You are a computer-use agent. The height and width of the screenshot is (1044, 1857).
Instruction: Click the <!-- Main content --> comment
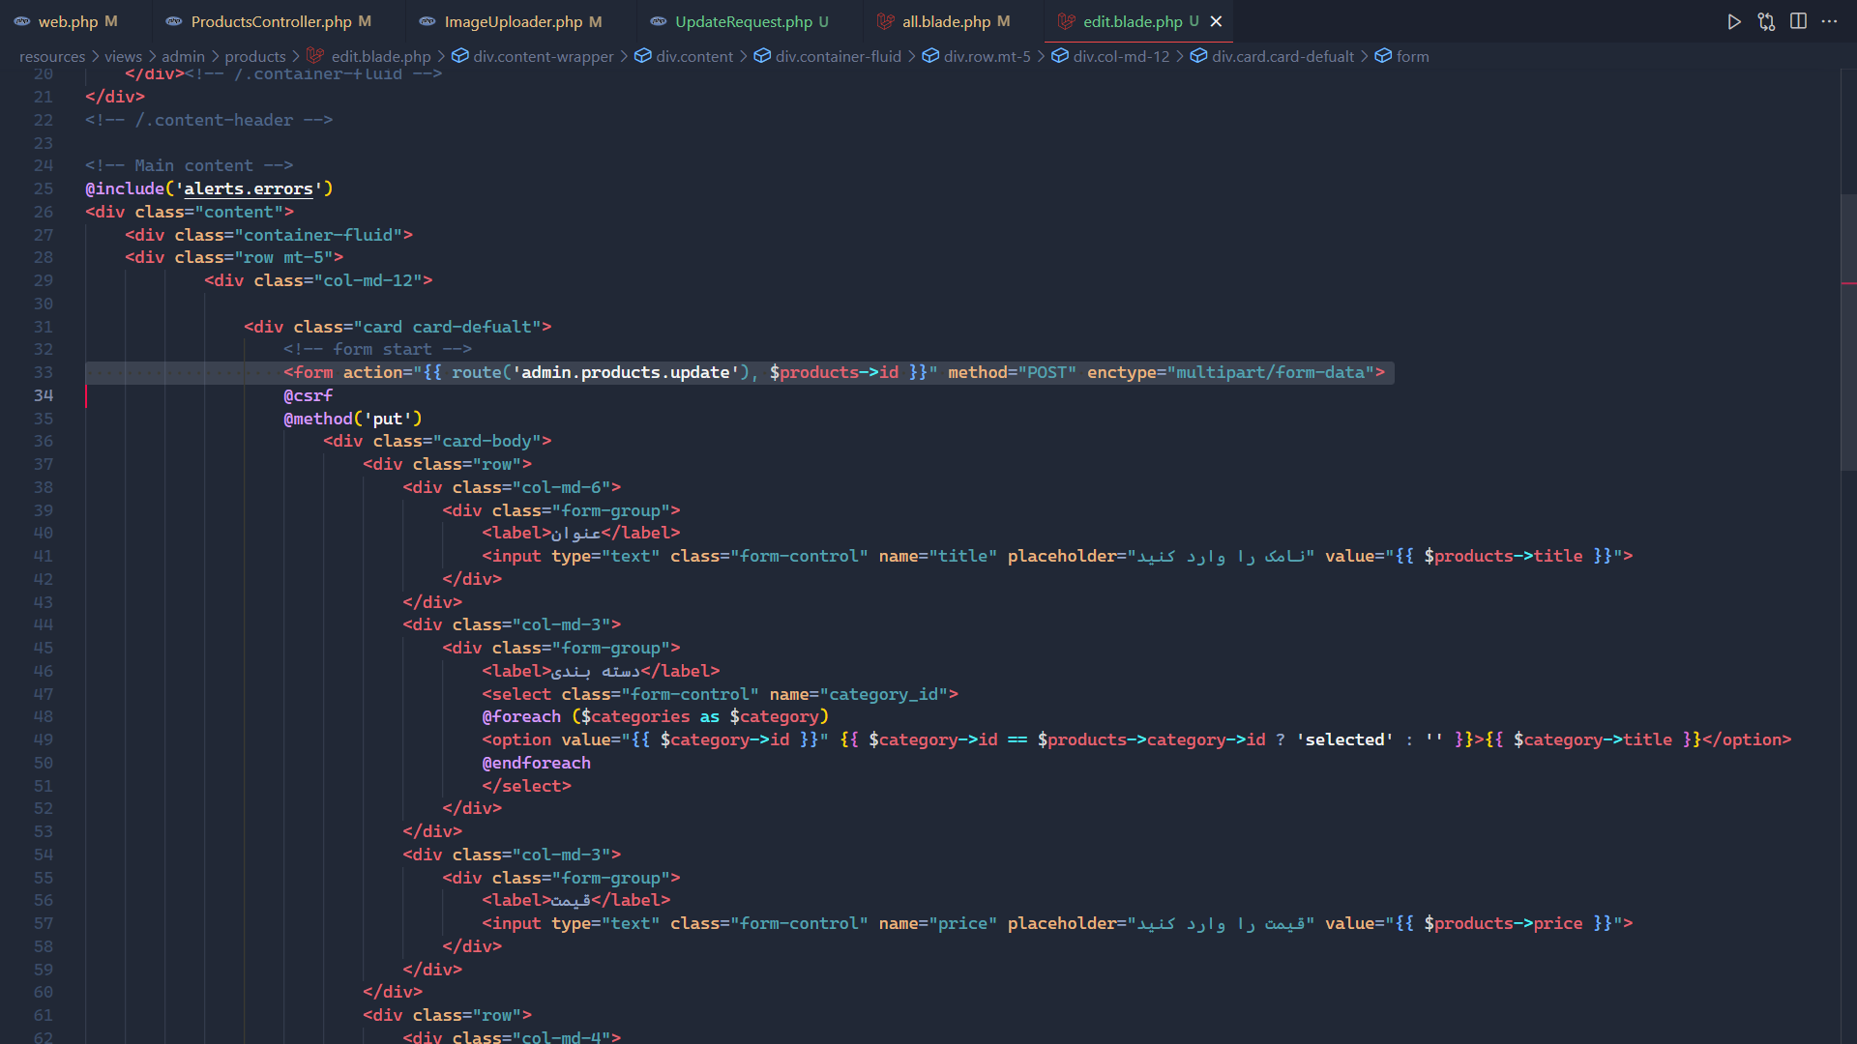[189, 165]
